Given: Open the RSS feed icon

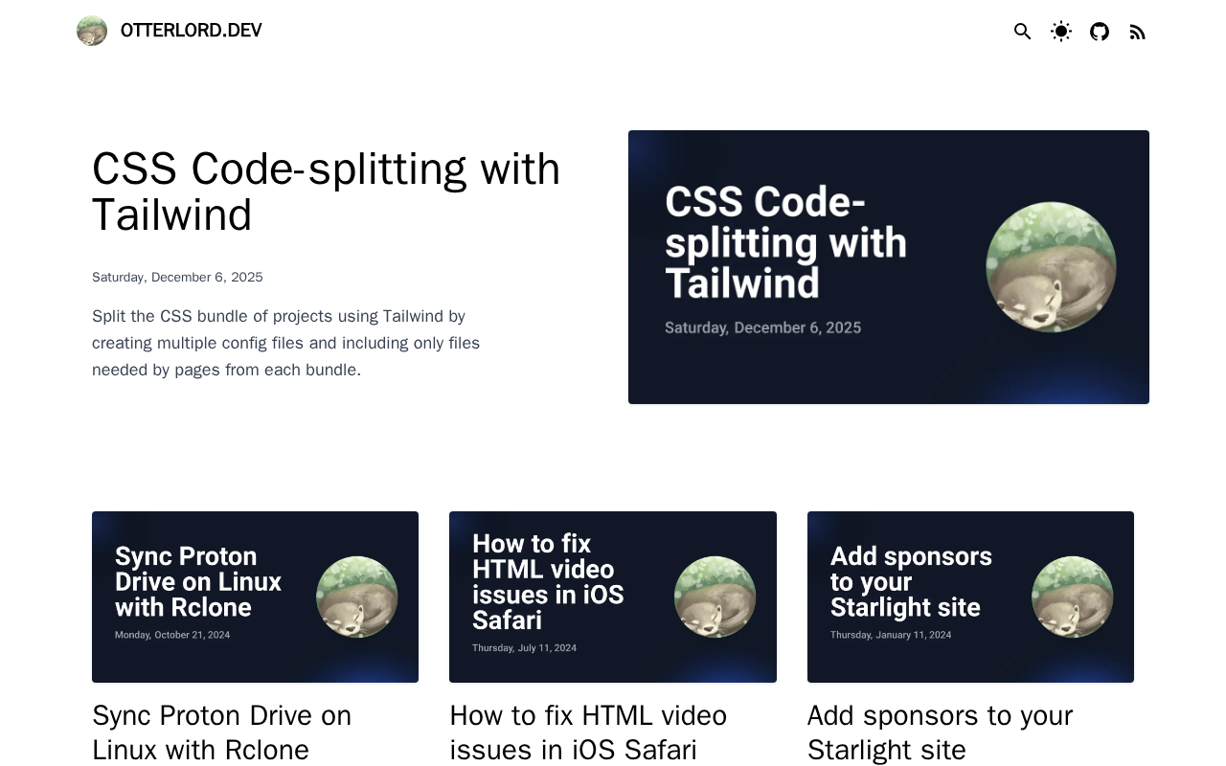Looking at the screenshot, I should pos(1138,32).
